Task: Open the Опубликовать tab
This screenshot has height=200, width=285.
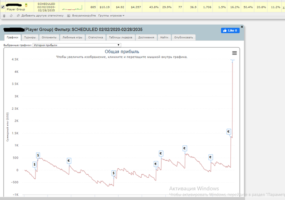Action: click(184, 37)
